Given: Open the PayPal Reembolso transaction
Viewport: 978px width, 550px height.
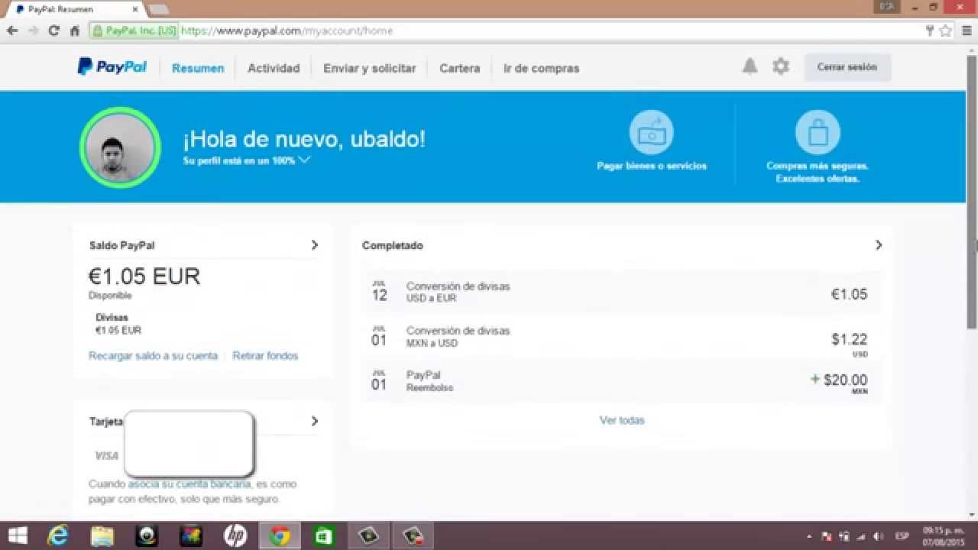Looking at the screenshot, I should pos(622,381).
